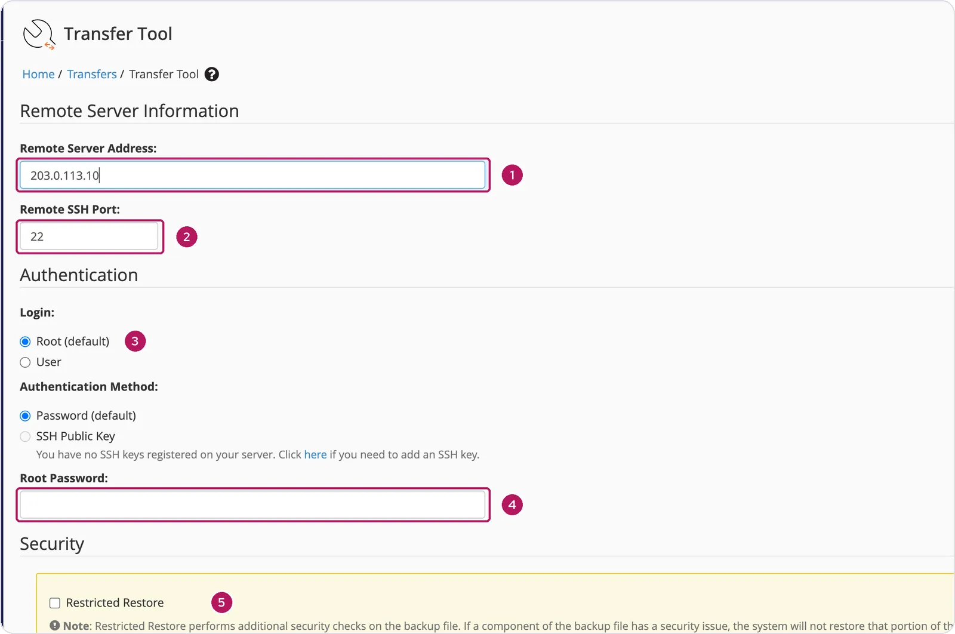This screenshot has height=634, width=955.
Task: Click the 'Transfer Tool' page title
Action: (x=118, y=33)
